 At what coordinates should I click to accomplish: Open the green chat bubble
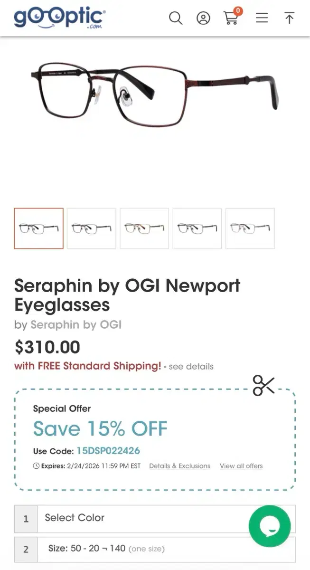click(270, 526)
